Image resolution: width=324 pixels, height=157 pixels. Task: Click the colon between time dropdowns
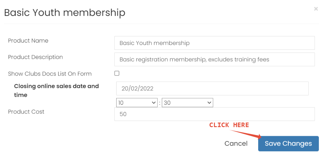pos(160,103)
